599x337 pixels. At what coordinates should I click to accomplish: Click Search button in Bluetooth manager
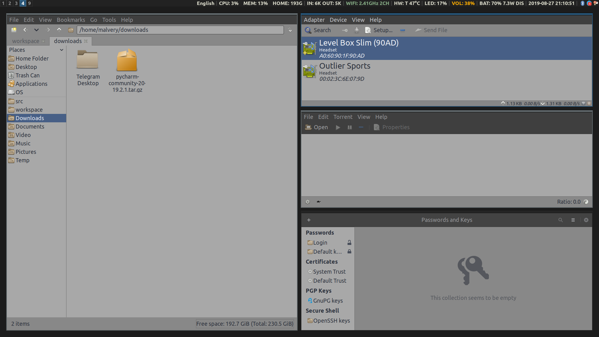(x=318, y=30)
